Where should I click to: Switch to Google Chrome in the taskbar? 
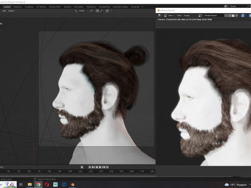pyautogui.click(x=38, y=184)
